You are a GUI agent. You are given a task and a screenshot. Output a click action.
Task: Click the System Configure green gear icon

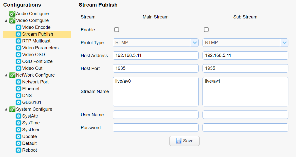click(x=12, y=109)
